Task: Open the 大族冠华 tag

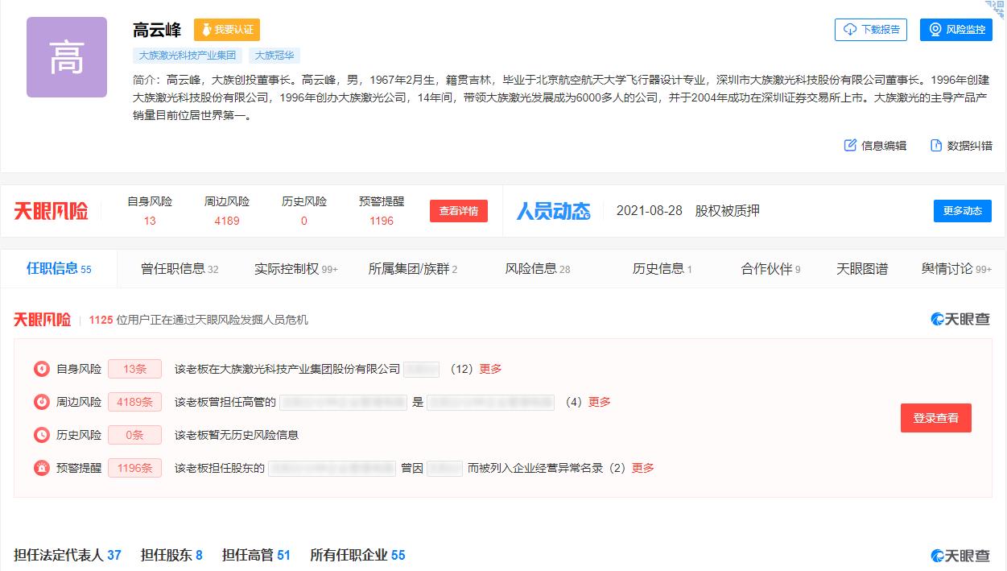Action: [x=274, y=56]
